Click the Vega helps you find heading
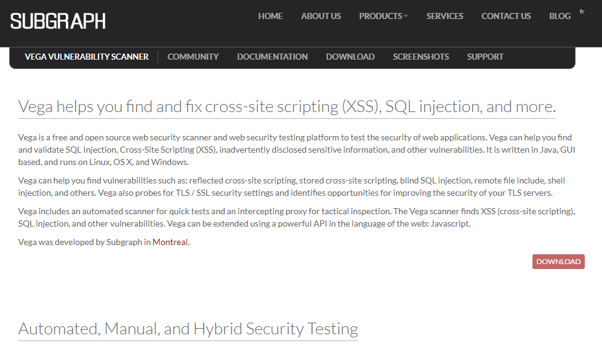 [287, 107]
